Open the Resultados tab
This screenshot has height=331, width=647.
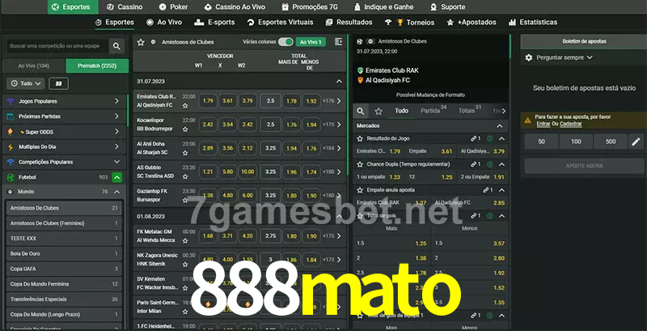(x=349, y=23)
